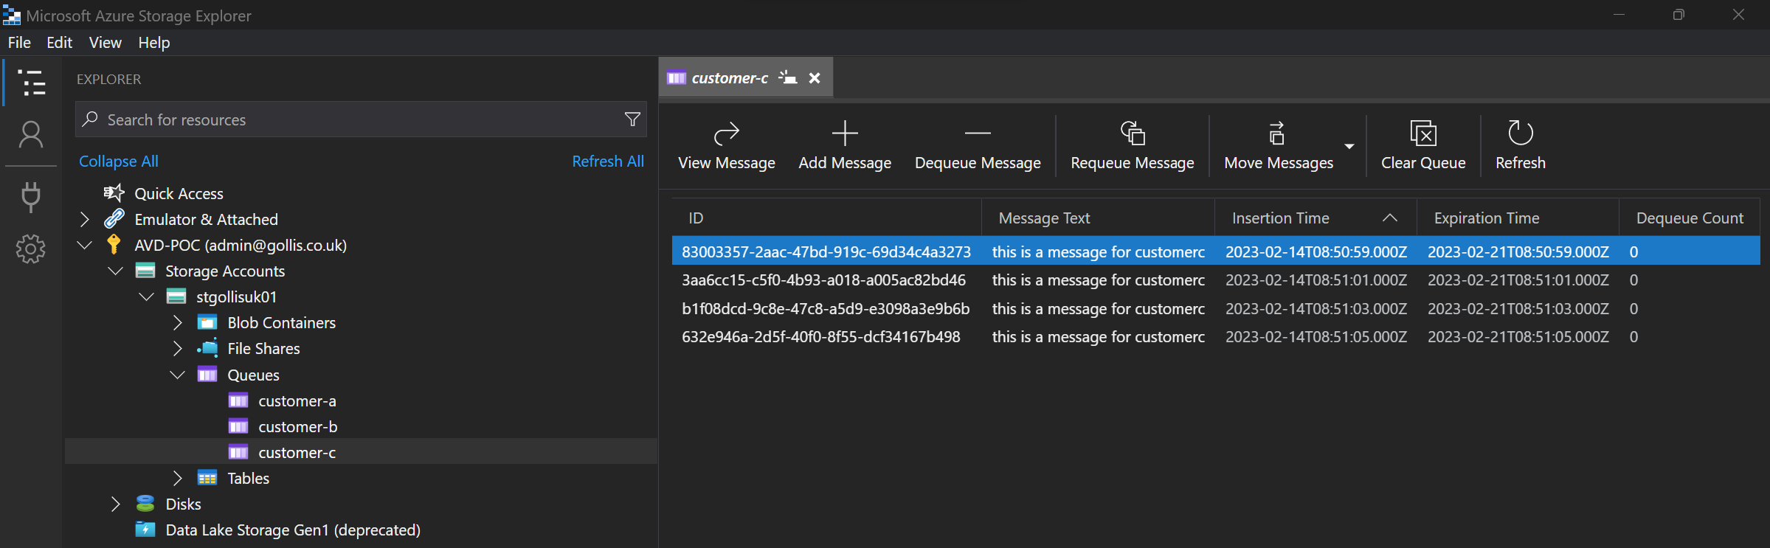Click the Queues tree label

253,375
